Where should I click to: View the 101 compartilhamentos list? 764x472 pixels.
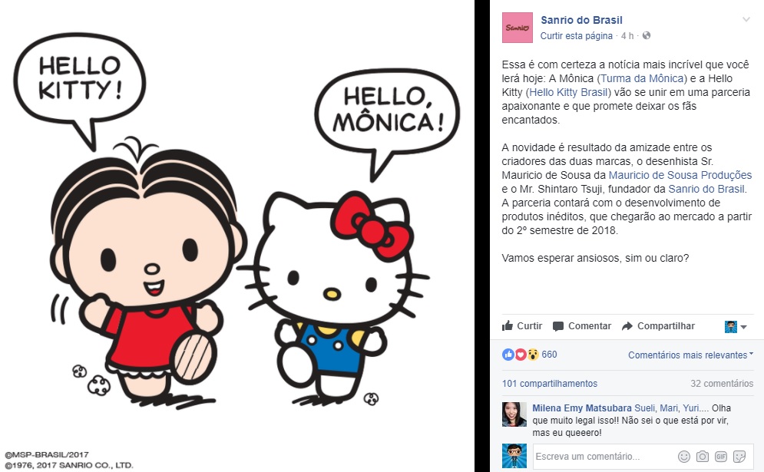pos(550,383)
